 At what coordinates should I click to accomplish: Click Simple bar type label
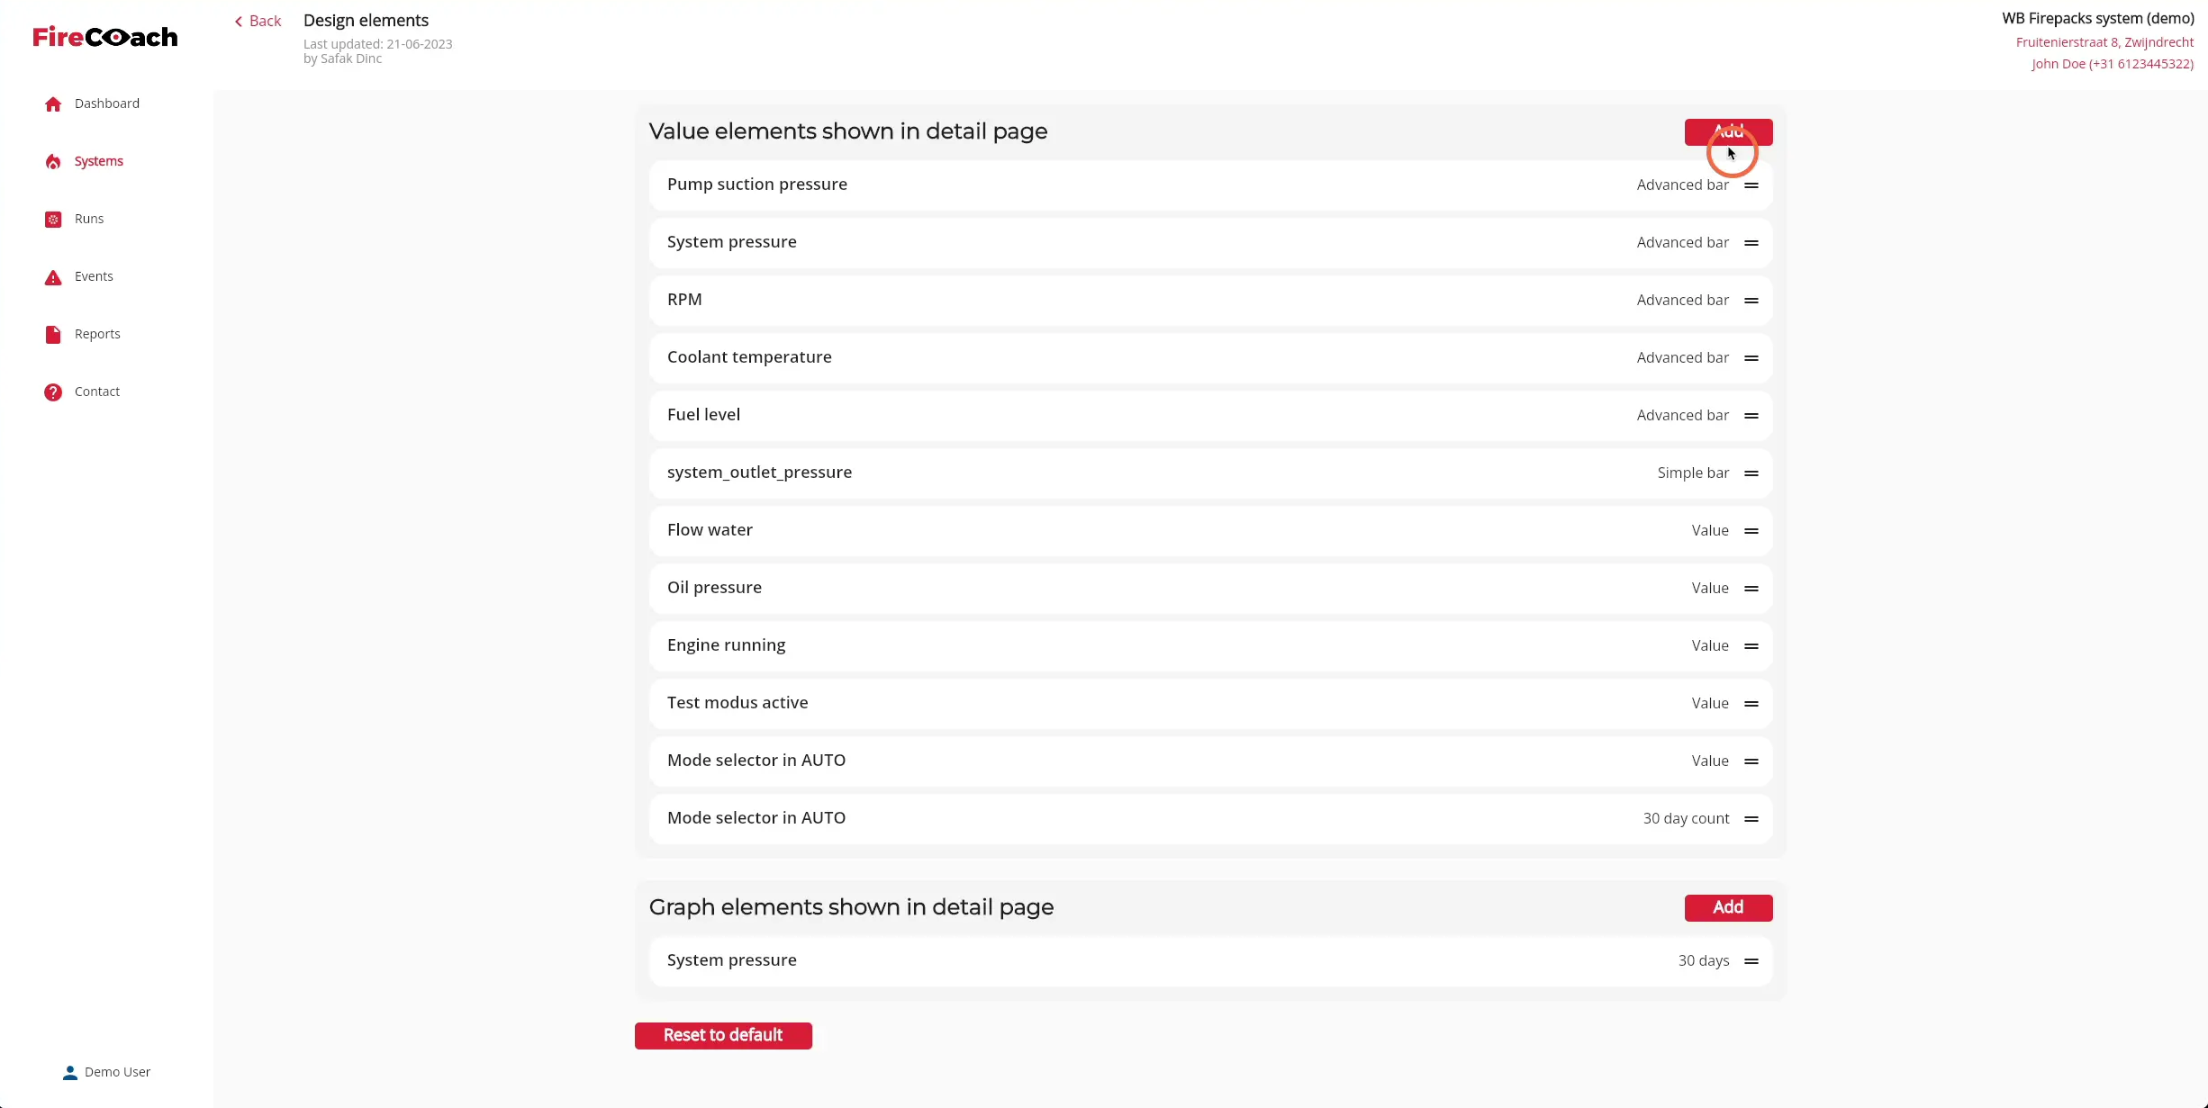click(1693, 473)
